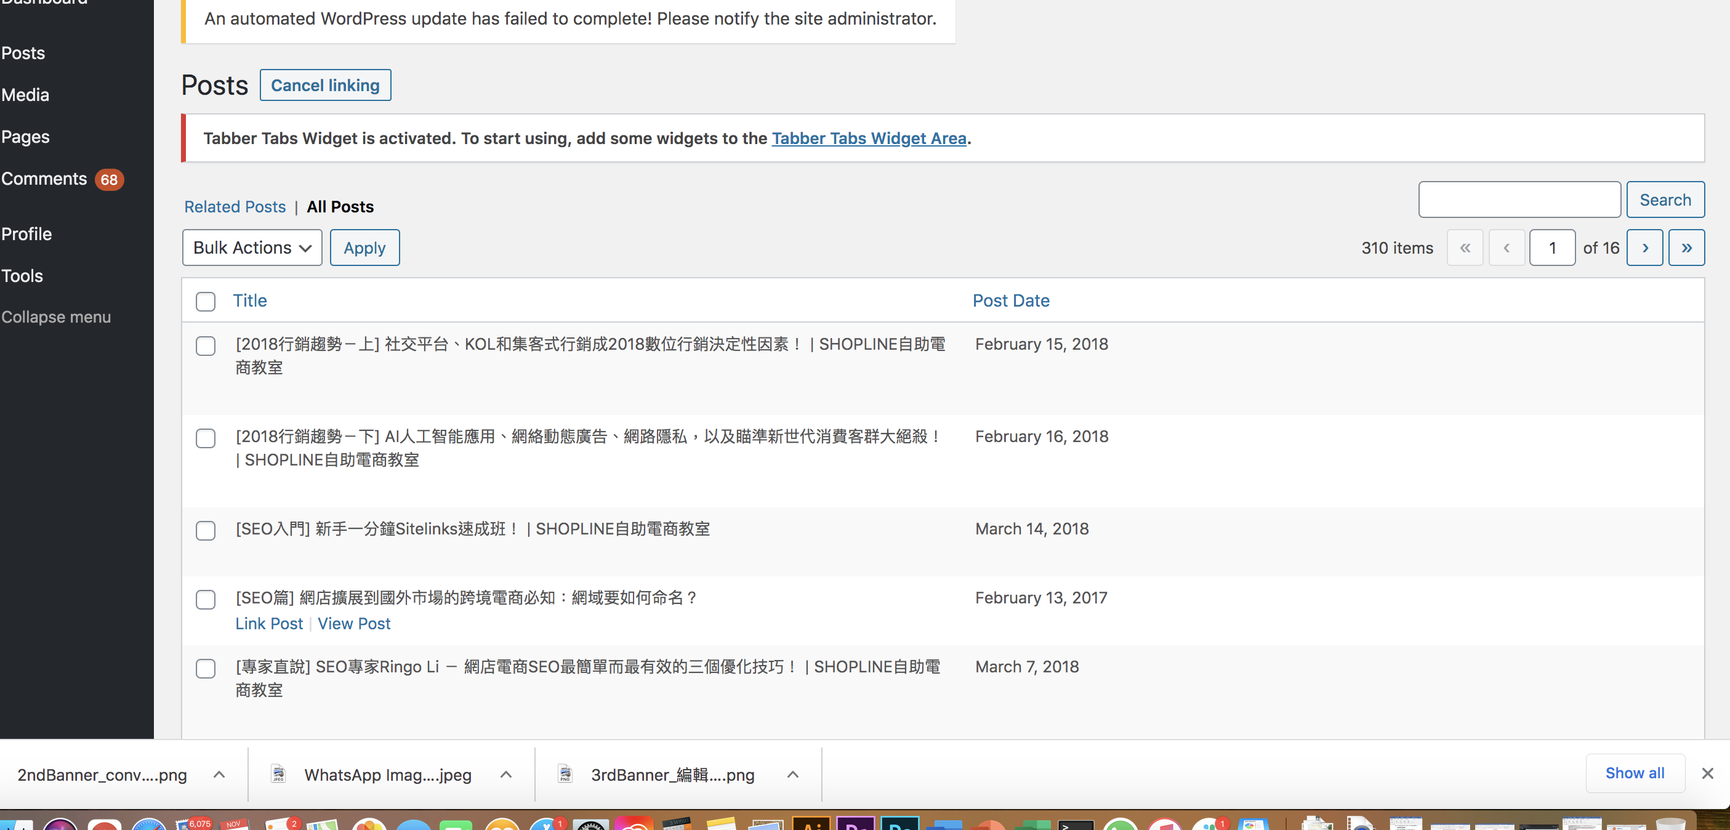The height and width of the screenshot is (830, 1730).
Task: Click the page number input field
Action: [1551, 248]
